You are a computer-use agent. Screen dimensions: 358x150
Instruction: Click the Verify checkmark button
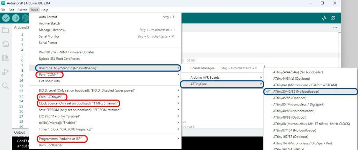(x=6, y=18)
